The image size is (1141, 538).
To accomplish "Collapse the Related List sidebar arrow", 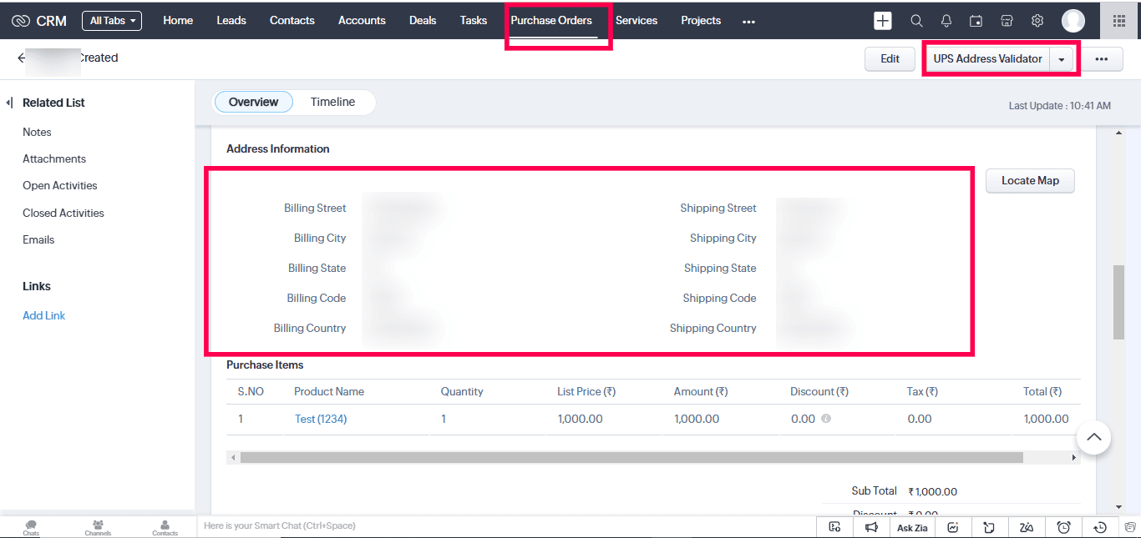I will point(9,103).
